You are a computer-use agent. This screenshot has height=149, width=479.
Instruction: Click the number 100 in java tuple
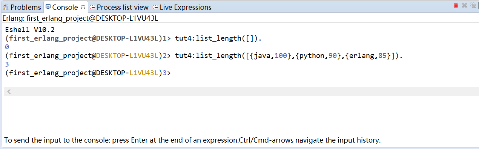pos(281,56)
